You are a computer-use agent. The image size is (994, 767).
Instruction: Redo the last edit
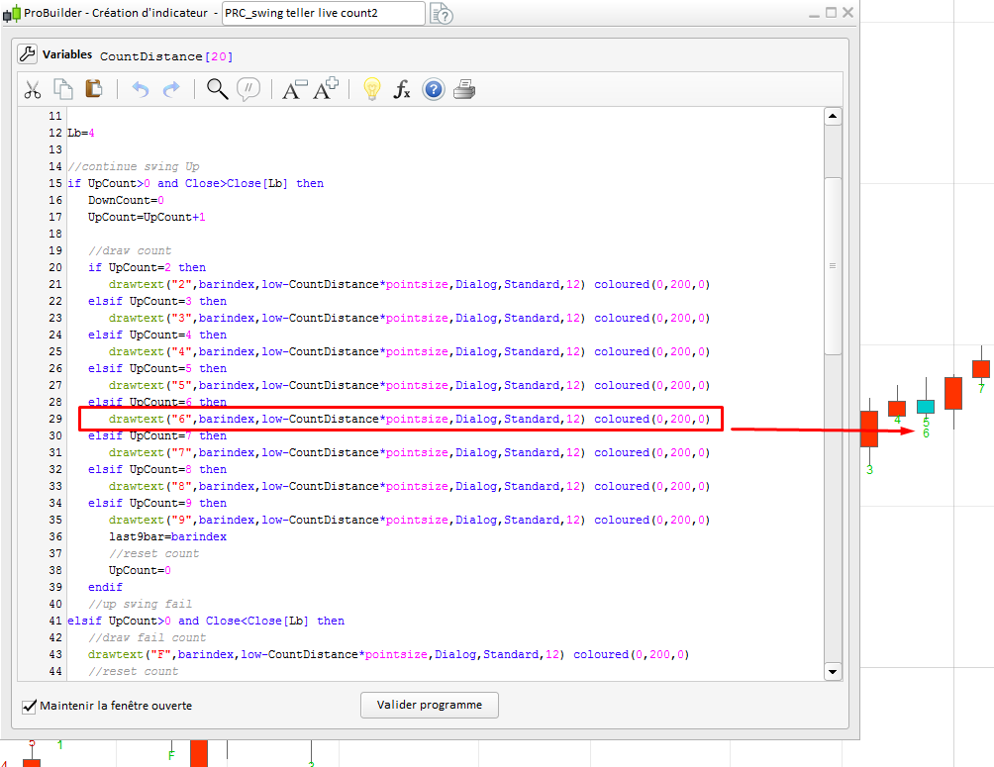coord(172,89)
